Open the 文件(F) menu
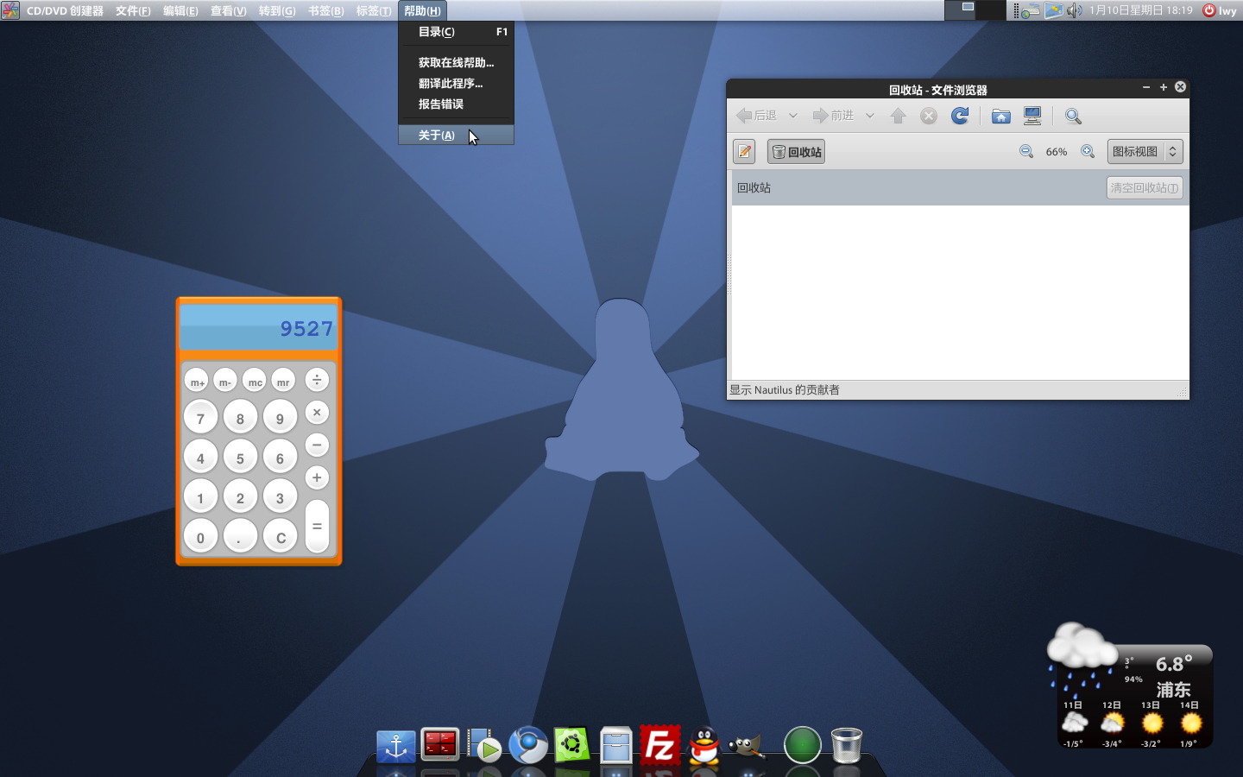Viewport: 1243px width, 777px height. [x=133, y=11]
